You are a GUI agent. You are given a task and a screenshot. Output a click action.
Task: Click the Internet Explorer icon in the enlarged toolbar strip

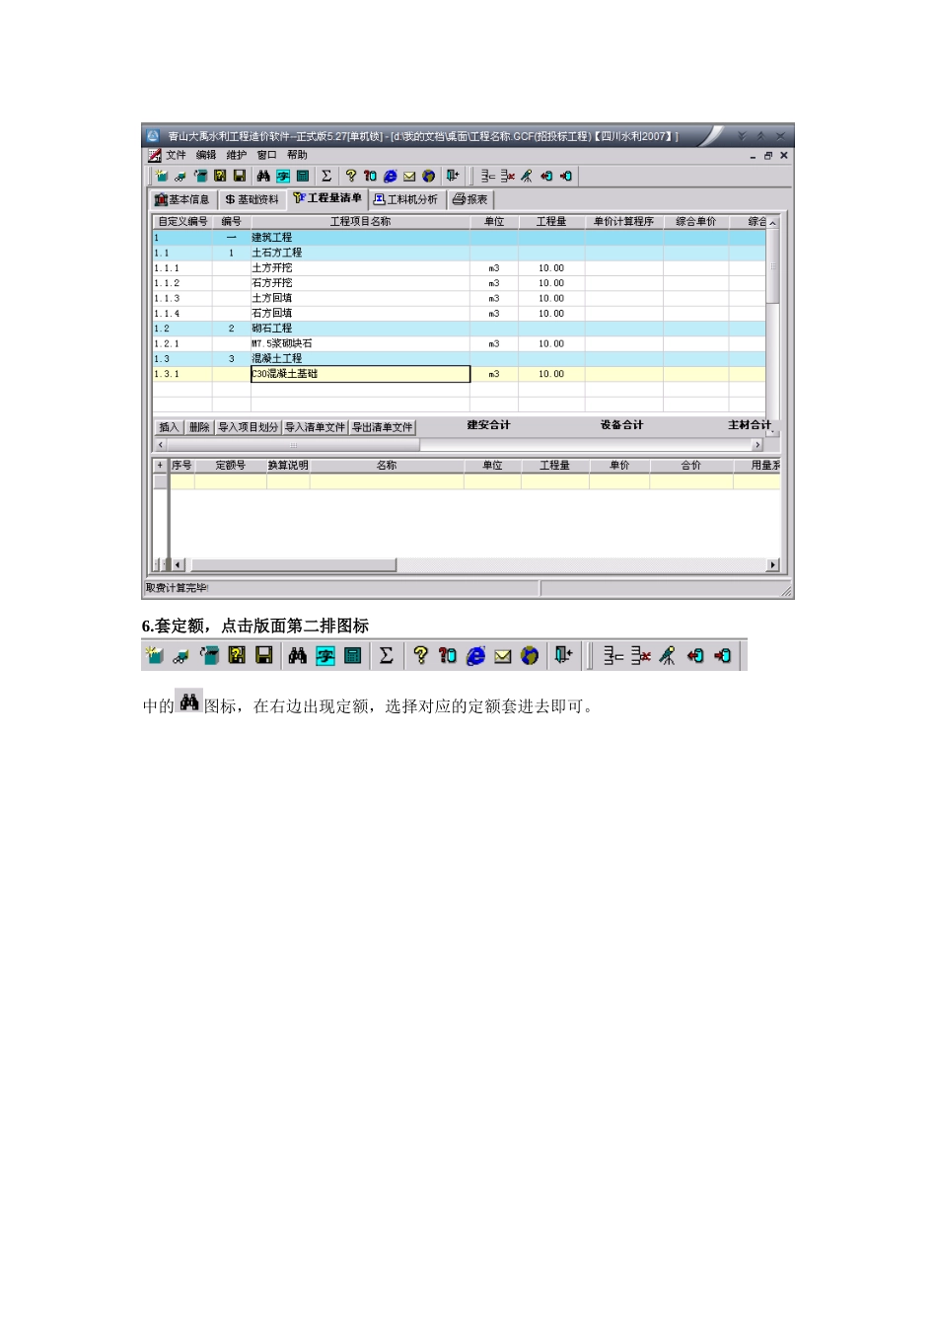(475, 655)
